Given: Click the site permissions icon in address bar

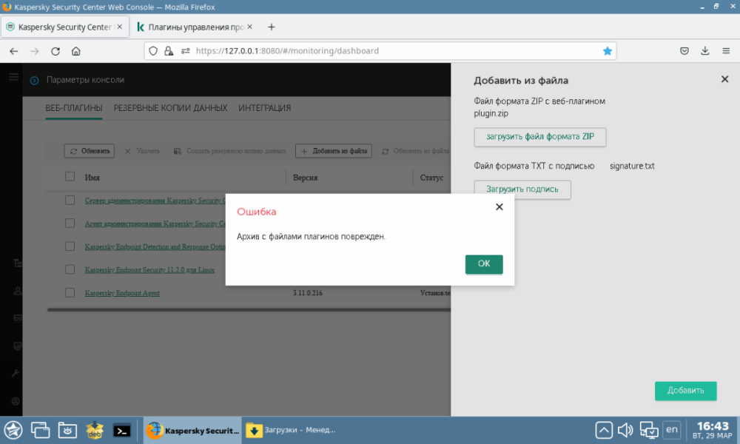Looking at the screenshot, I should [x=186, y=51].
